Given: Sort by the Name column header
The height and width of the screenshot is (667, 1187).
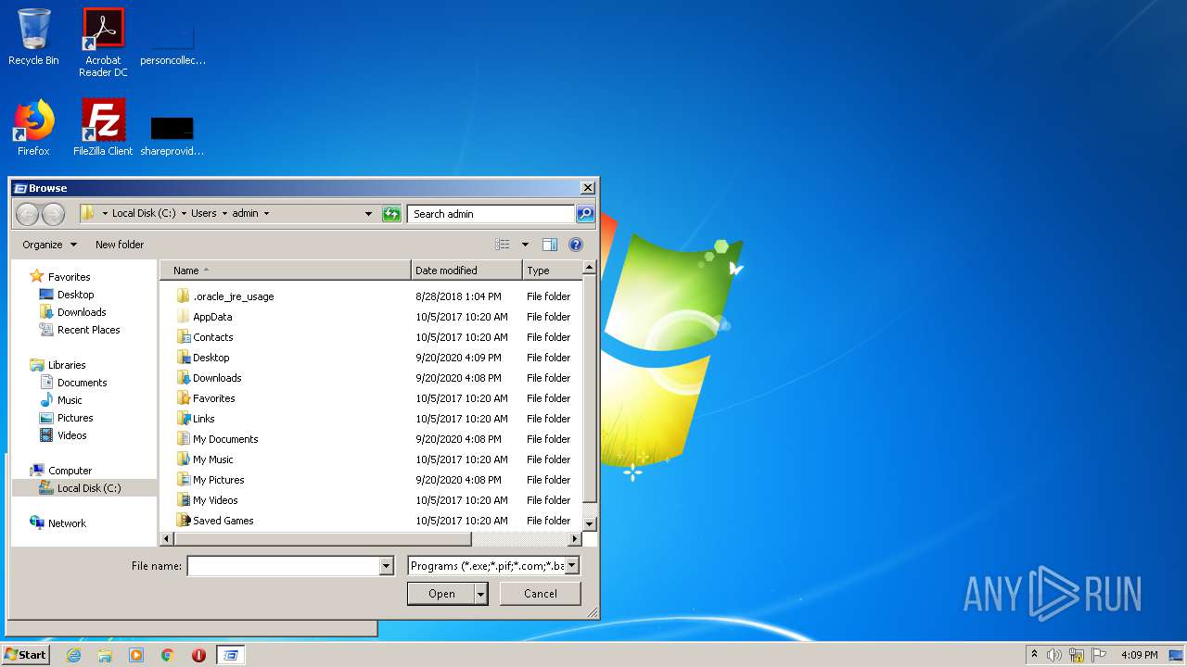Looking at the screenshot, I should coord(286,271).
